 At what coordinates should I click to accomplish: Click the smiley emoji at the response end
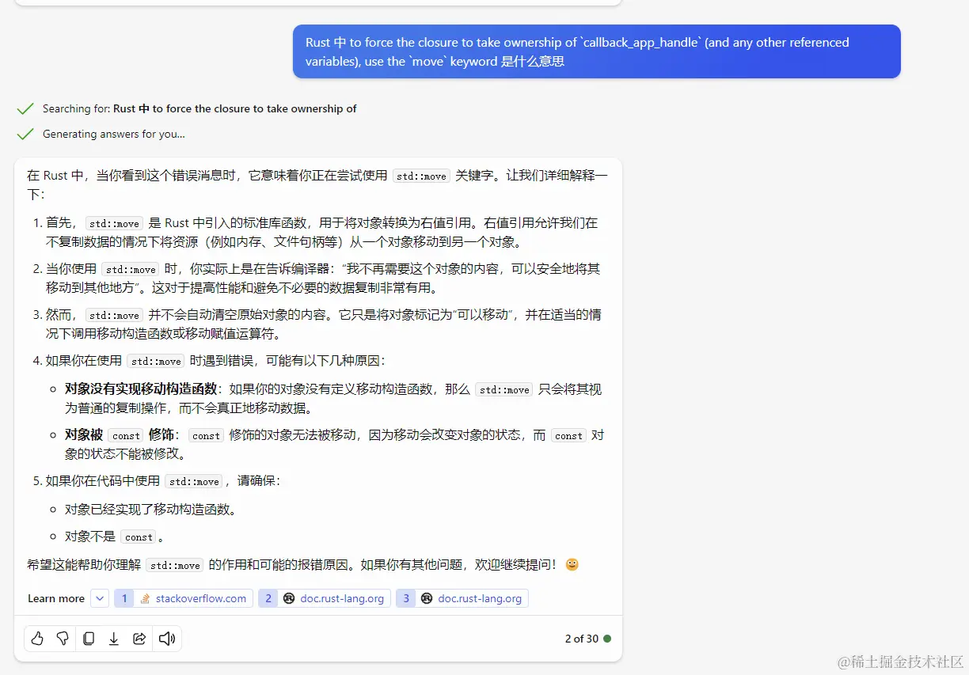(572, 564)
